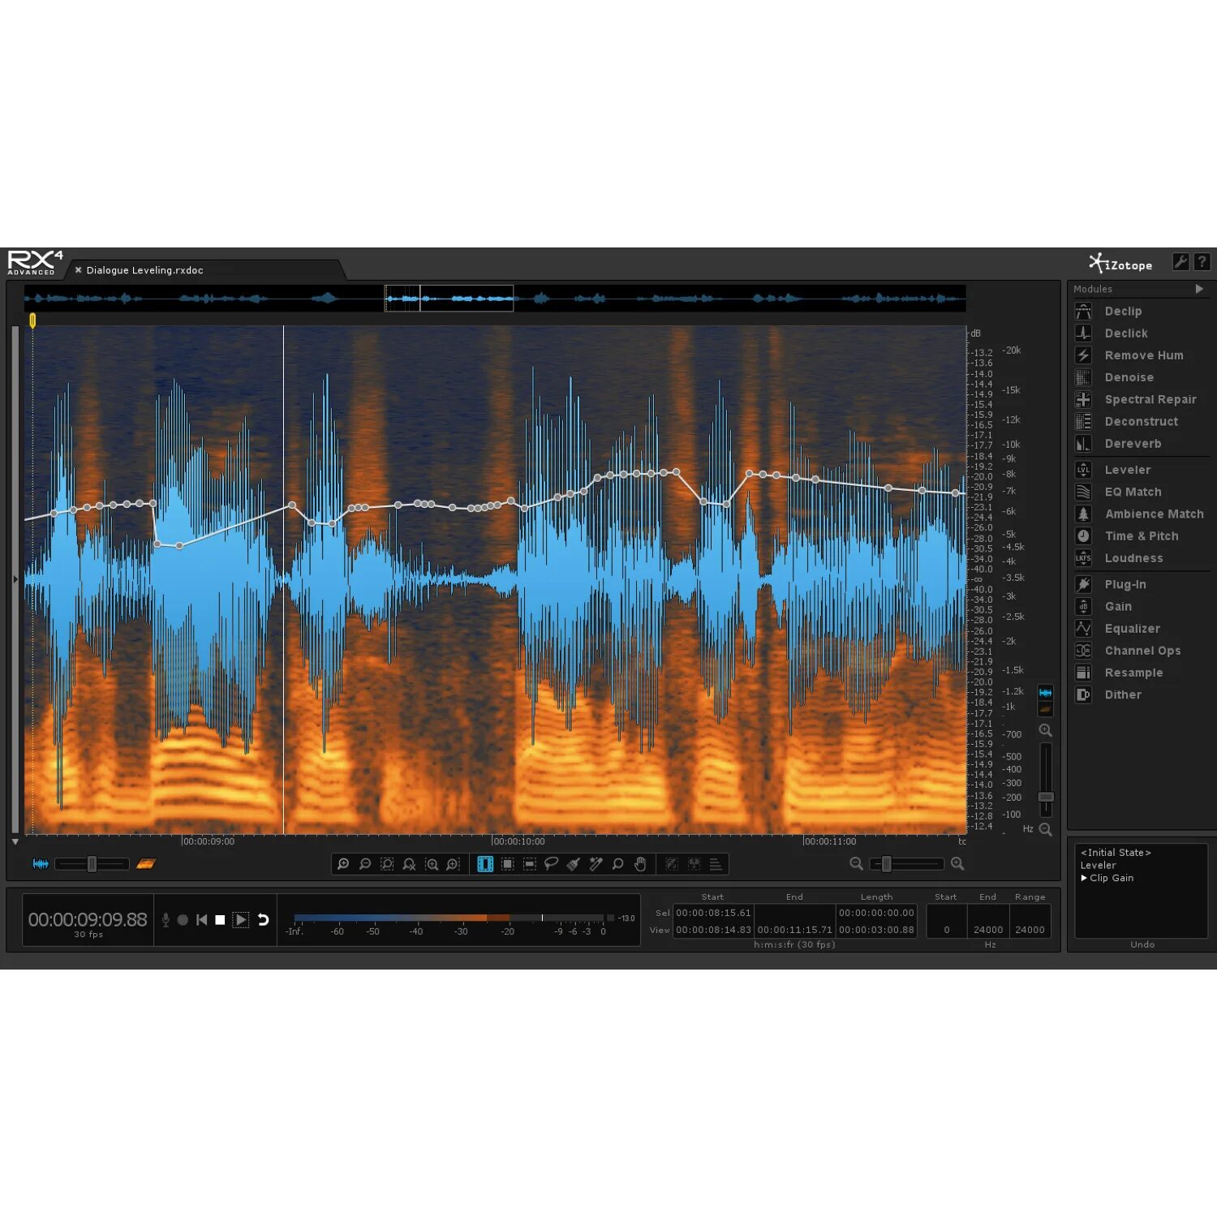Image resolution: width=1217 pixels, height=1217 pixels.
Task: Open the Loudness module
Action: [1133, 558]
